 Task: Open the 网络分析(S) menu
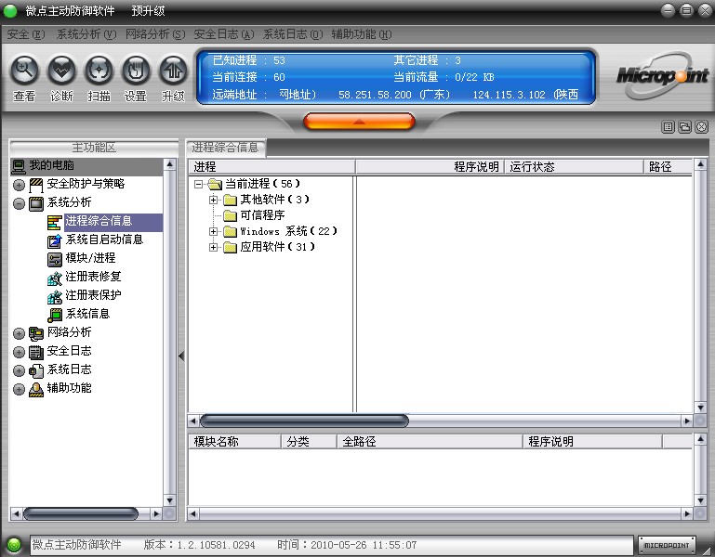point(155,34)
